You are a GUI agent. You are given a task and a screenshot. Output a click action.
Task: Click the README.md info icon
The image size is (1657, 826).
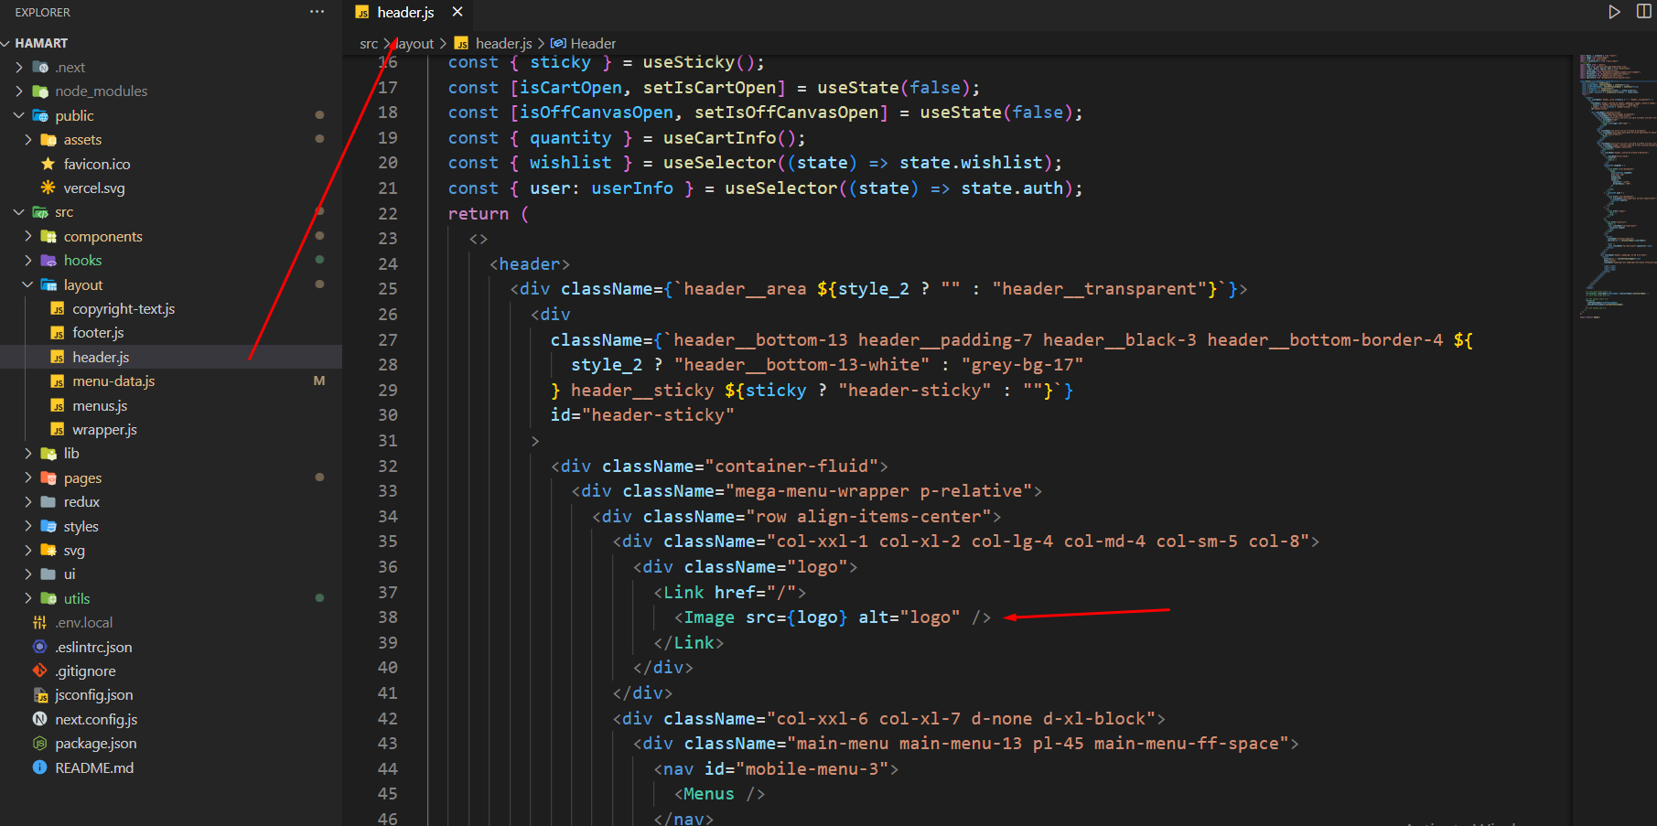tap(39, 767)
